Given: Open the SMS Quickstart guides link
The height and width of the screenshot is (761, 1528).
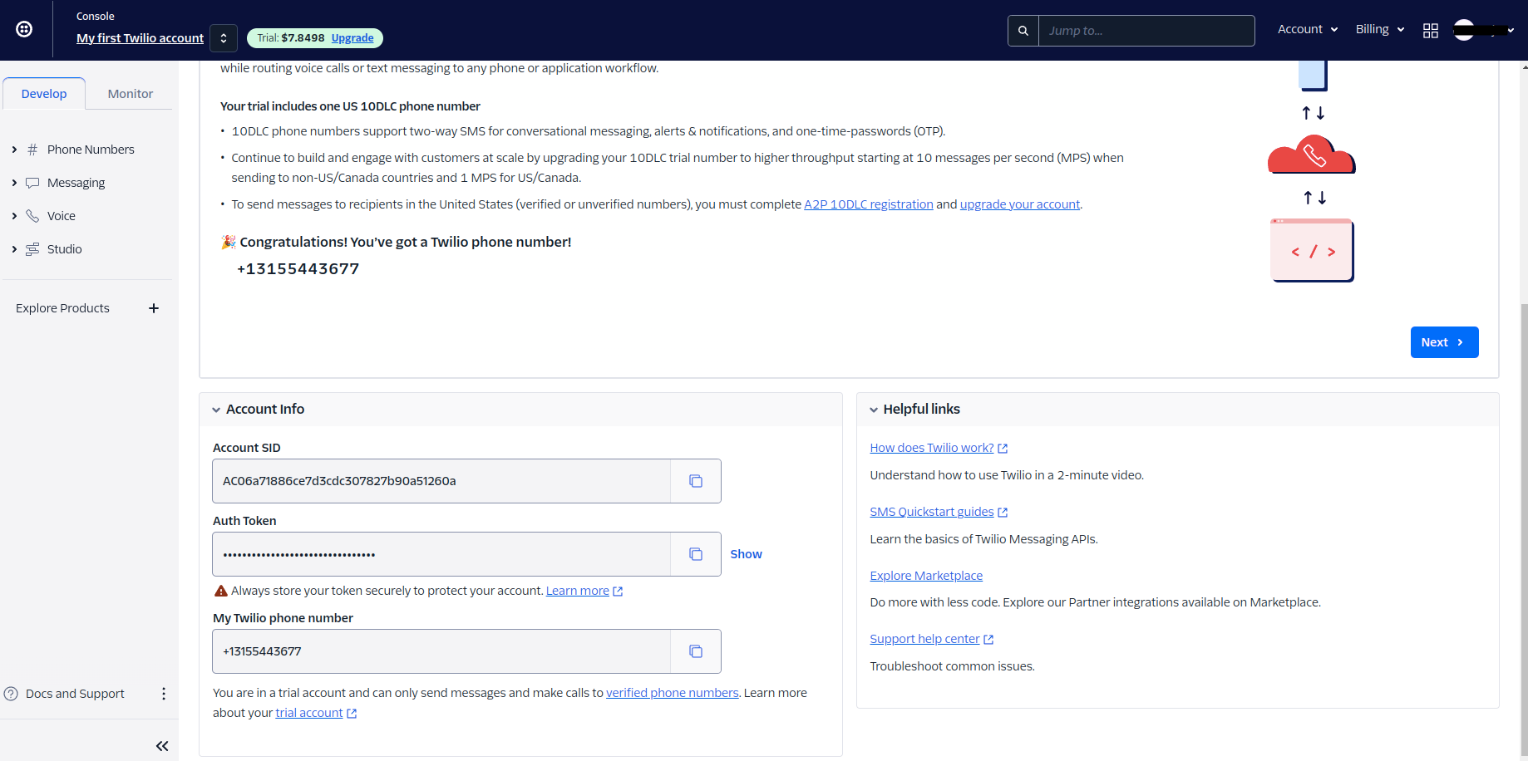Looking at the screenshot, I should click(932, 512).
